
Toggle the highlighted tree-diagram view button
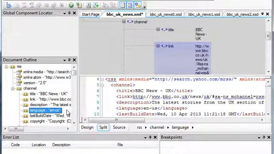(x=130, y=5)
